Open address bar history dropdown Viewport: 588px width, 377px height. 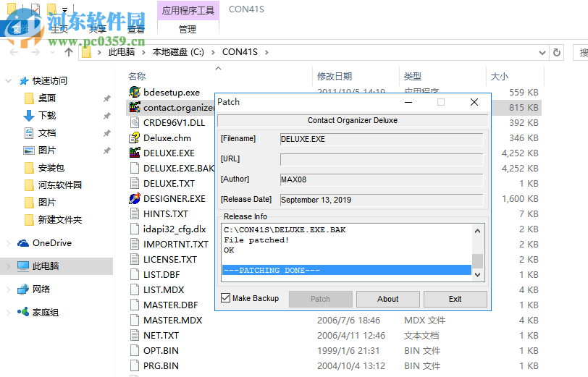click(542, 53)
